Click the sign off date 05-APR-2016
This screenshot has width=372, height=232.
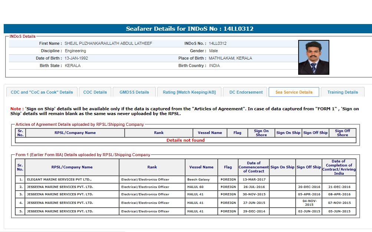pyautogui.click(x=309, y=194)
